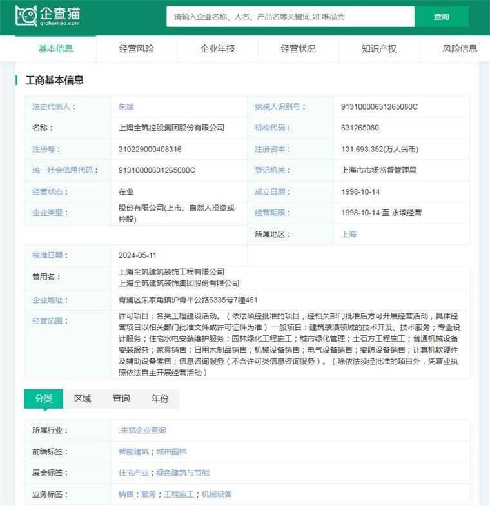This screenshot has height=506, width=490.
Task: Switch to the 经营风险 tab
Action: pyautogui.click(x=137, y=49)
